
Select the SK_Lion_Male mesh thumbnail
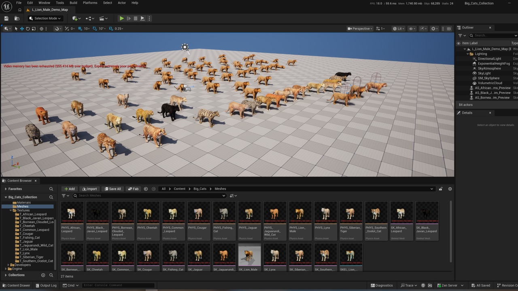click(249, 257)
